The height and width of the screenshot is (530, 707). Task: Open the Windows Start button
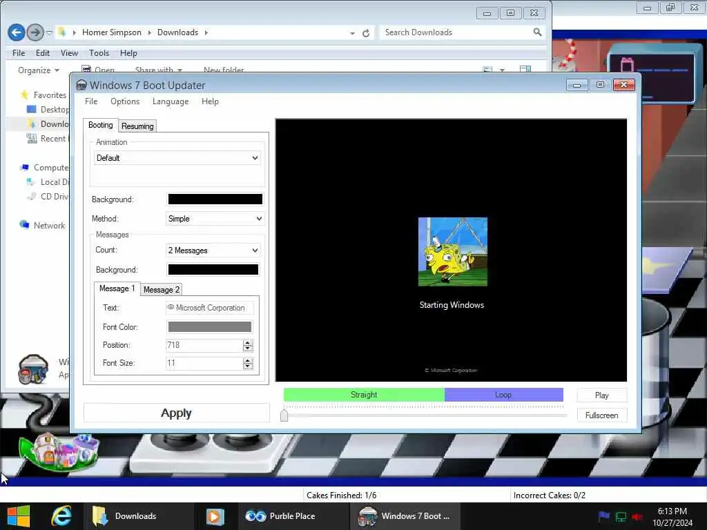(x=19, y=516)
